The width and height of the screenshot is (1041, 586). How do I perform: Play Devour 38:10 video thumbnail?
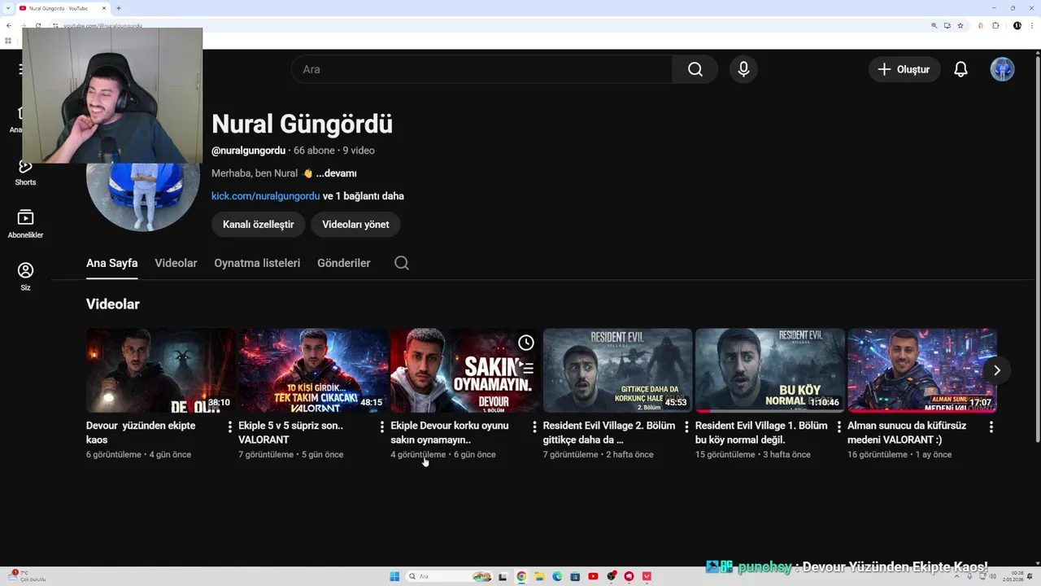pyautogui.click(x=161, y=370)
